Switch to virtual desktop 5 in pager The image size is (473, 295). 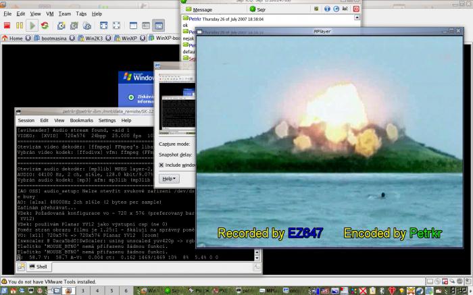[x=111, y=291]
